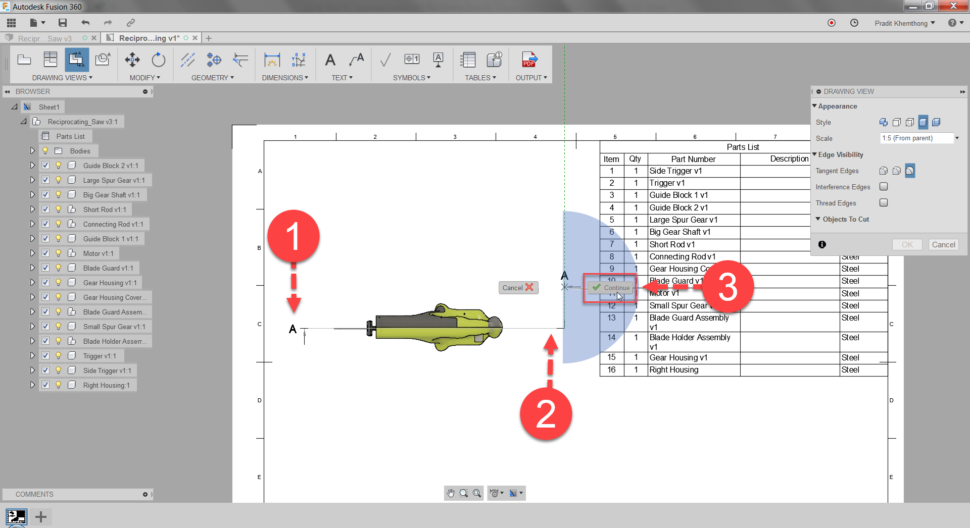Uncheck visibility of Motor v1:1 in browser
Screen dimensions: 970x528
[46, 253]
